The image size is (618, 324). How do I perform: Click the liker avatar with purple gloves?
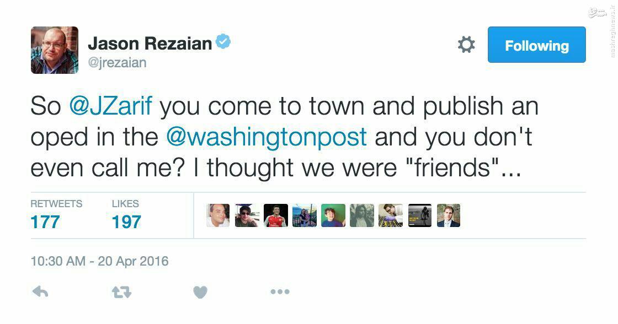point(390,215)
